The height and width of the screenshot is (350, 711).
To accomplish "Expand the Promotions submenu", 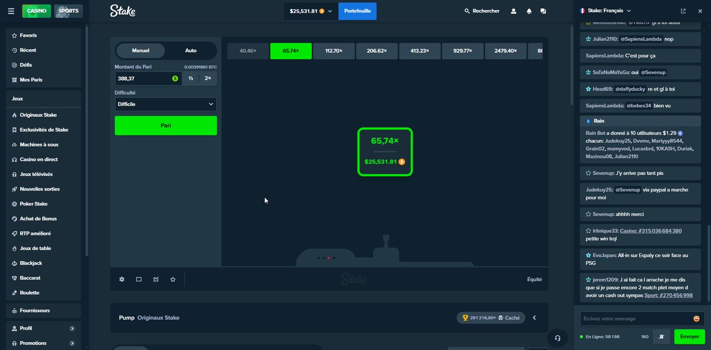I will [x=72, y=343].
